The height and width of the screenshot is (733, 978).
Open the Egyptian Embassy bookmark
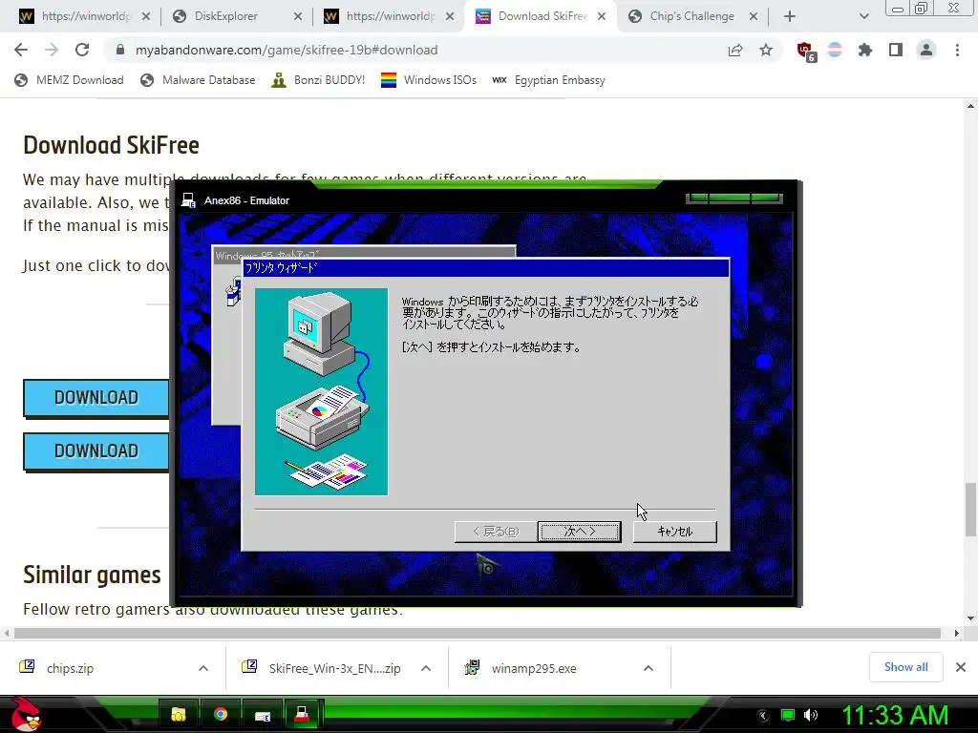pos(548,80)
